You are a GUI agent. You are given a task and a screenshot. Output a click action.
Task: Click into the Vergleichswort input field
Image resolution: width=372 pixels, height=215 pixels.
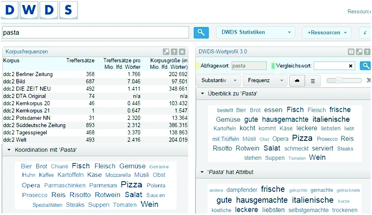(334, 66)
